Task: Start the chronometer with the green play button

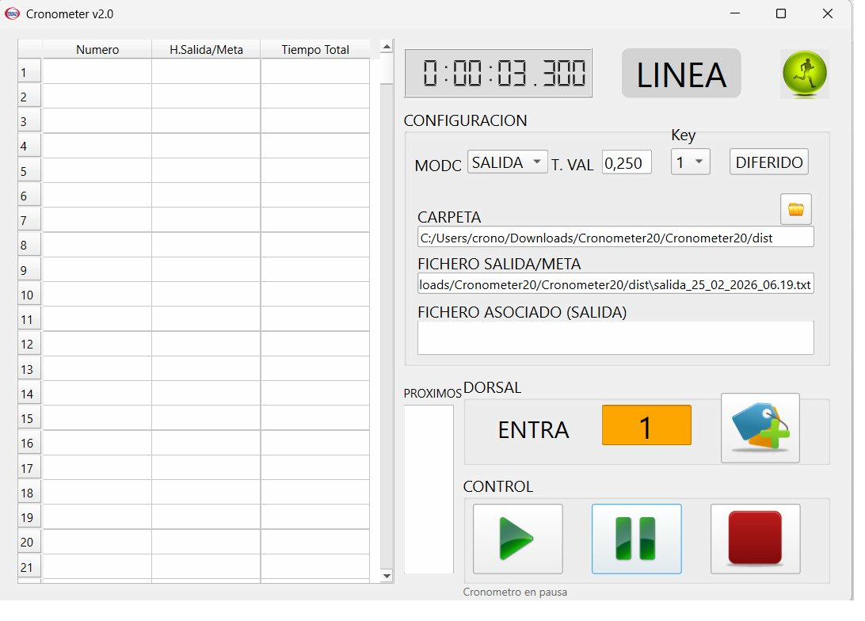Action: [x=517, y=539]
